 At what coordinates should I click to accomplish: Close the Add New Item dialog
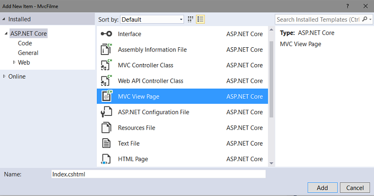(x=365, y=6)
